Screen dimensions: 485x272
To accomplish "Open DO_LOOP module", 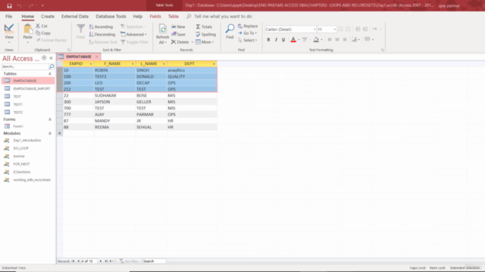I will (x=20, y=148).
